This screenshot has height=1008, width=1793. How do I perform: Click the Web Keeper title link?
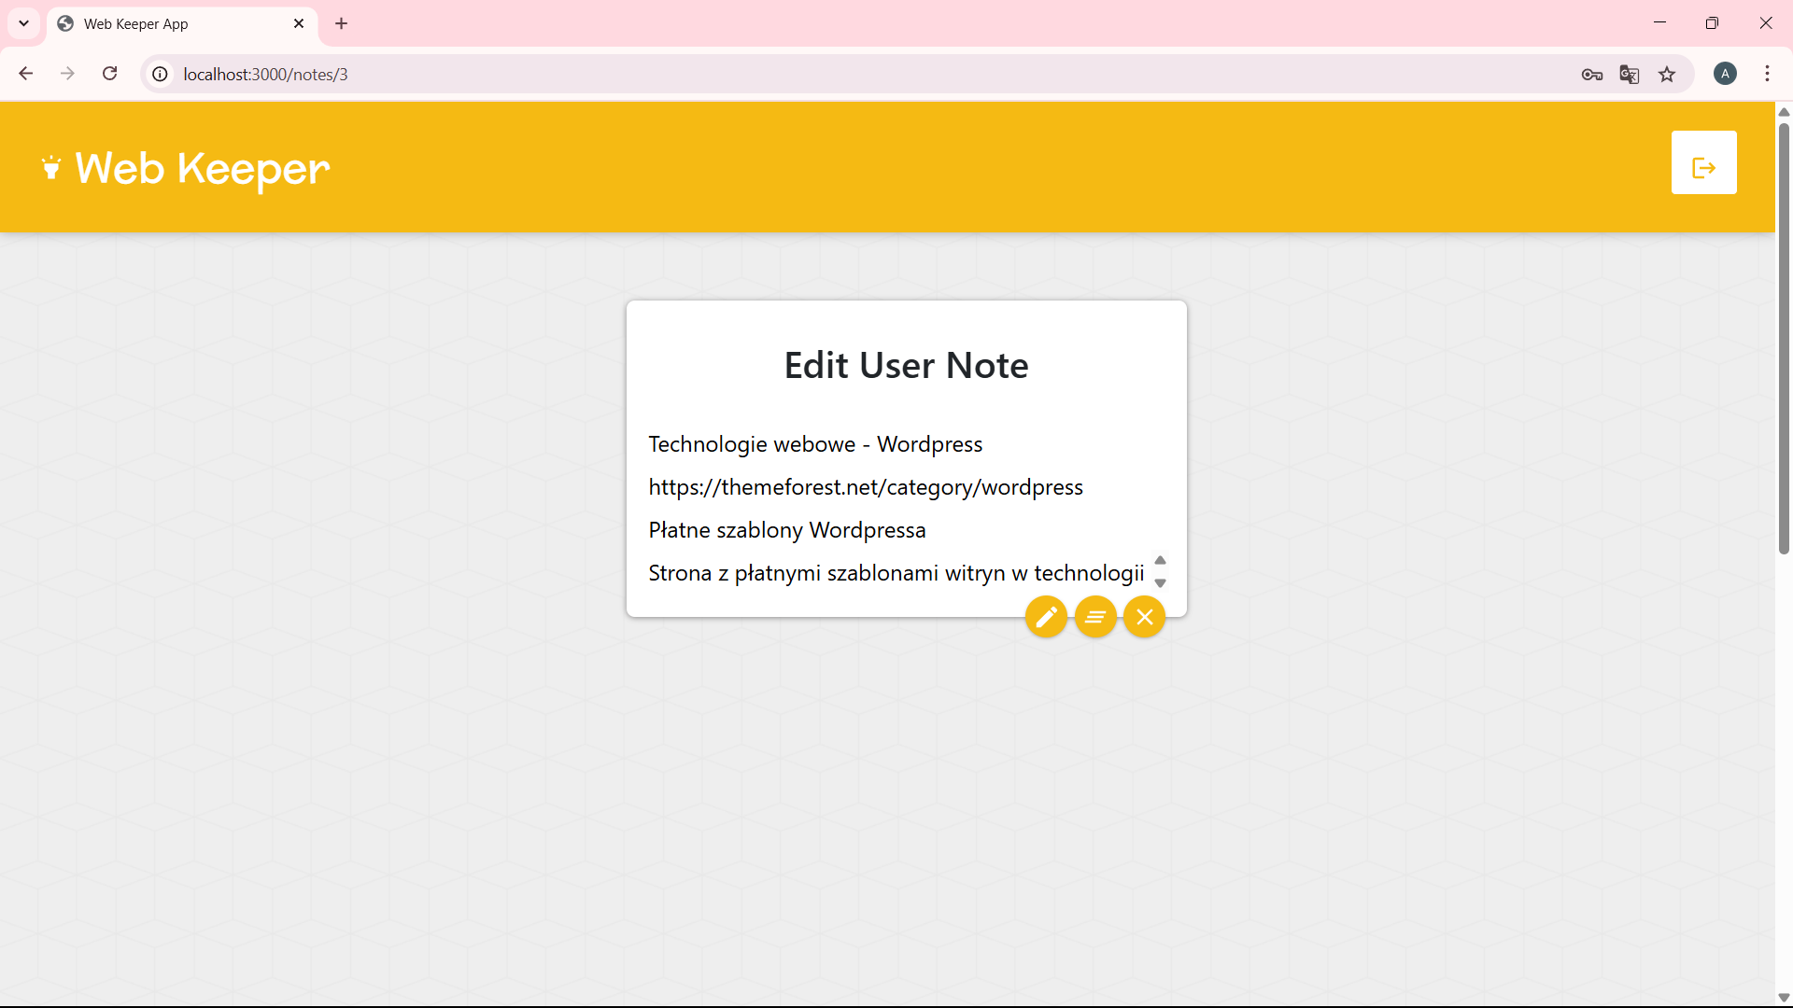pos(203,169)
